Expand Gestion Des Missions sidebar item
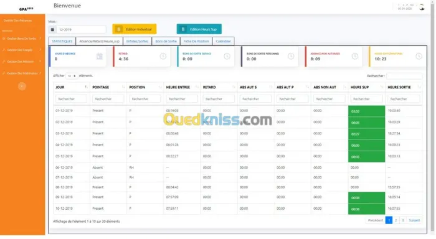436x239 pixels. 21,62
